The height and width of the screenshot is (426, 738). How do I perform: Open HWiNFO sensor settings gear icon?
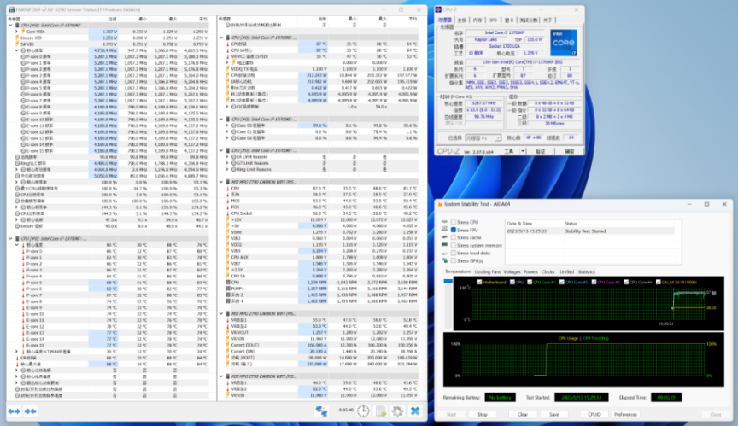[397, 411]
